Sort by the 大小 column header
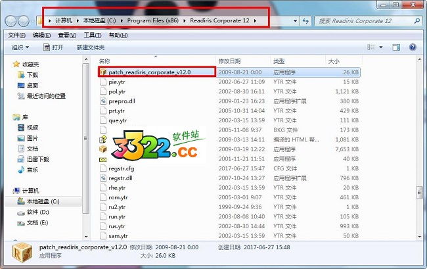This screenshot has width=427, height=269. point(344,61)
